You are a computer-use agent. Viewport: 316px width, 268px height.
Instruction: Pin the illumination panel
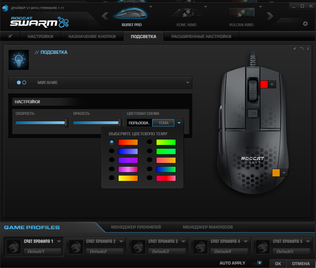295,49
